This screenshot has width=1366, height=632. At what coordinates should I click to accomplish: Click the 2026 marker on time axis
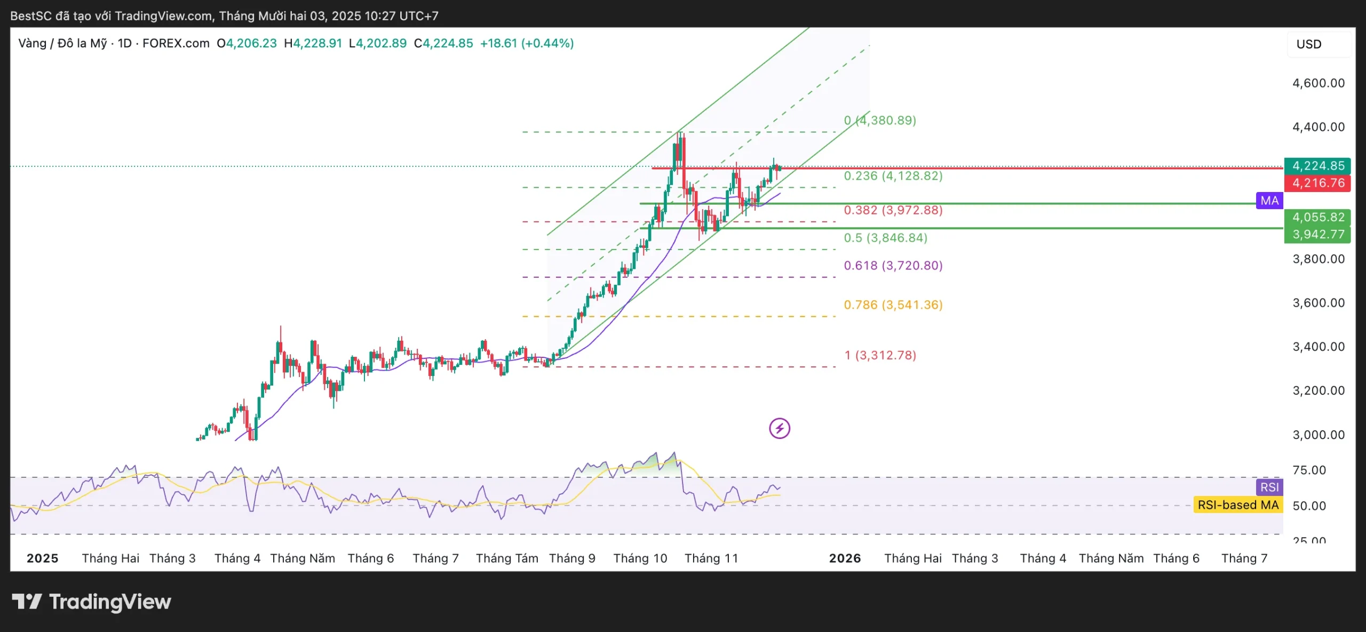tap(845, 558)
